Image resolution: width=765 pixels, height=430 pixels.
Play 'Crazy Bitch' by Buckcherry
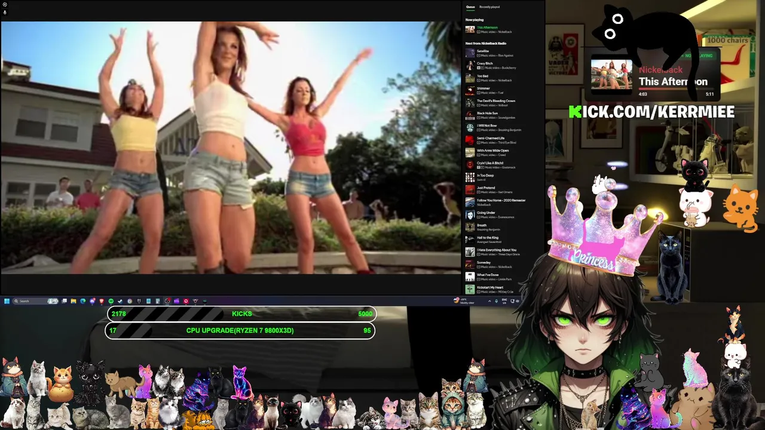[502, 66]
